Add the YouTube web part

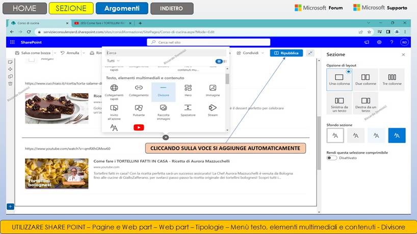coord(139,128)
